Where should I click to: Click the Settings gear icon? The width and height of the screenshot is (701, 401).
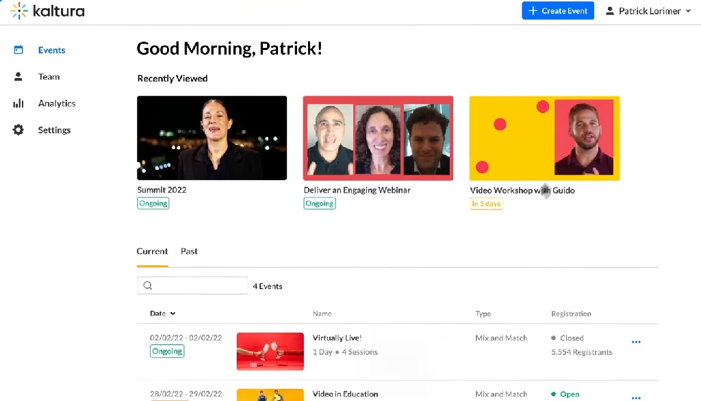[18, 130]
